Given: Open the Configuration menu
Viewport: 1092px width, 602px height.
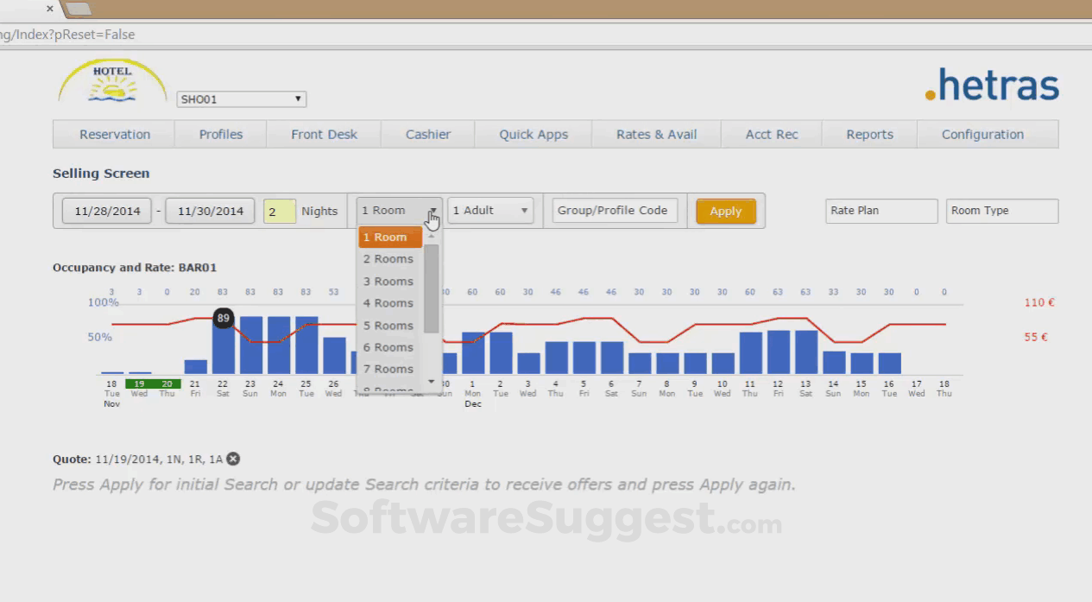Looking at the screenshot, I should tap(982, 135).
